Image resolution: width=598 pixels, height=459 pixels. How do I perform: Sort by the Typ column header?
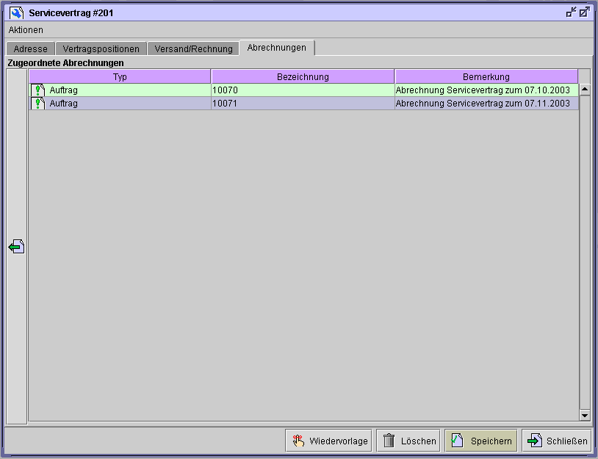(120, 76)
